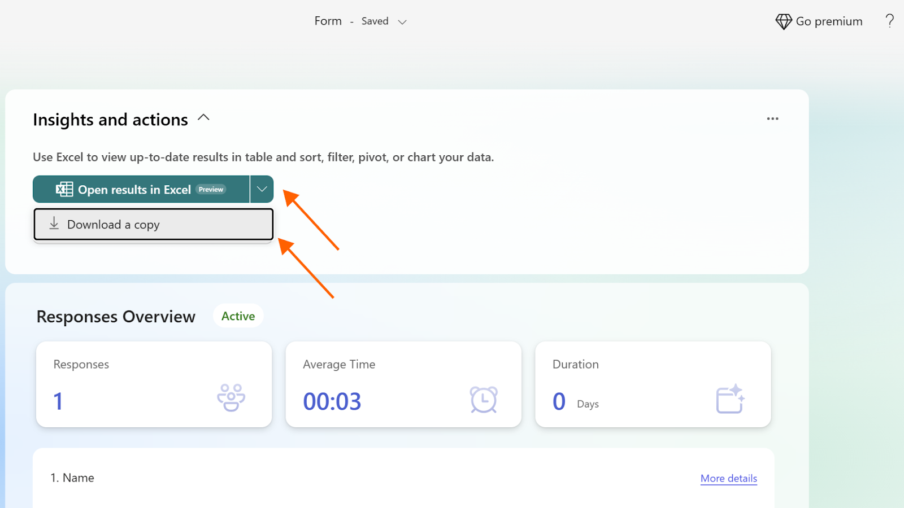Click the Duration calendar sparkle icon
This screenshot has width=904, height=508.
tap(731, 399)
